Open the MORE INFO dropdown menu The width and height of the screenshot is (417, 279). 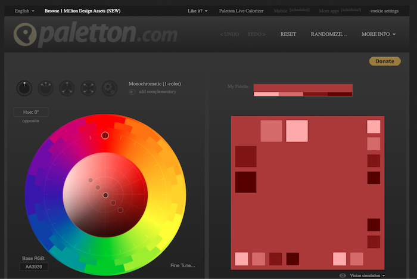coord(378,35)
